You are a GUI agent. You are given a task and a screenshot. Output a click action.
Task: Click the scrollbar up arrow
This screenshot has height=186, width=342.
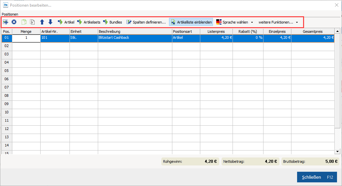pyautogui.click(x=337, y=31)
